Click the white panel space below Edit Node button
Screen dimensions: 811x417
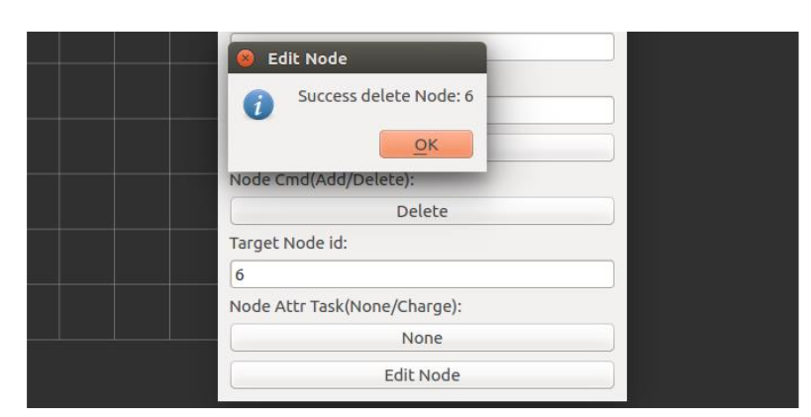422,395
